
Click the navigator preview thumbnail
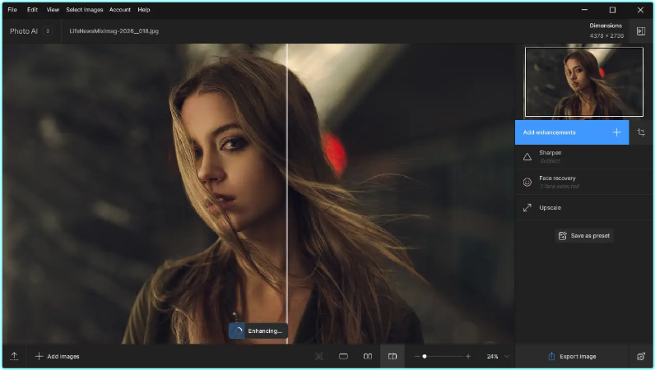coord(584,82)
